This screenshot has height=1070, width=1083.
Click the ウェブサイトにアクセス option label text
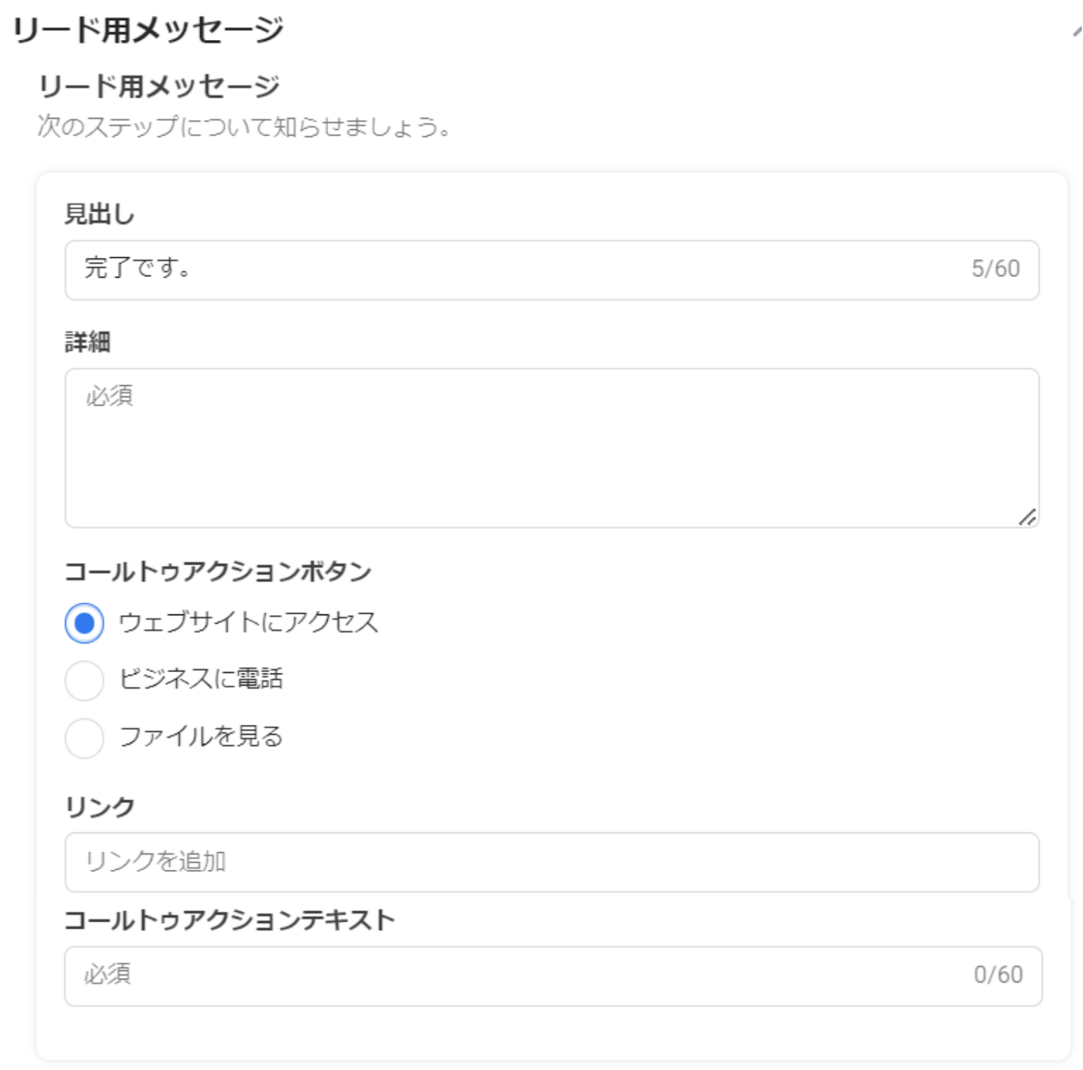tap(248, 623)
